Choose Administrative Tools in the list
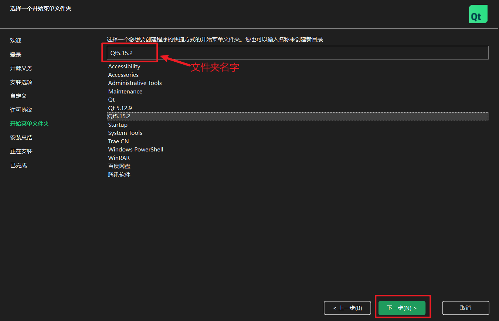Viewport: 499px width, 321px height. coord(135,83)
